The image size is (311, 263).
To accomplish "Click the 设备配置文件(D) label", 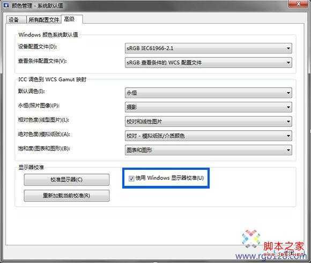I will coord(38,47).
